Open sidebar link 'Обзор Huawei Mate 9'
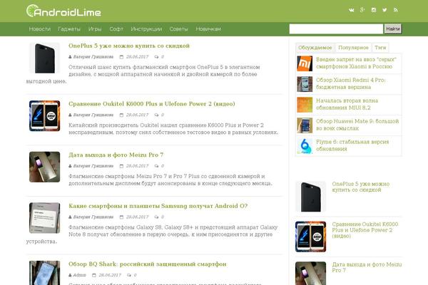This screenshot has height=285, width=428. [x=357, y=125]
